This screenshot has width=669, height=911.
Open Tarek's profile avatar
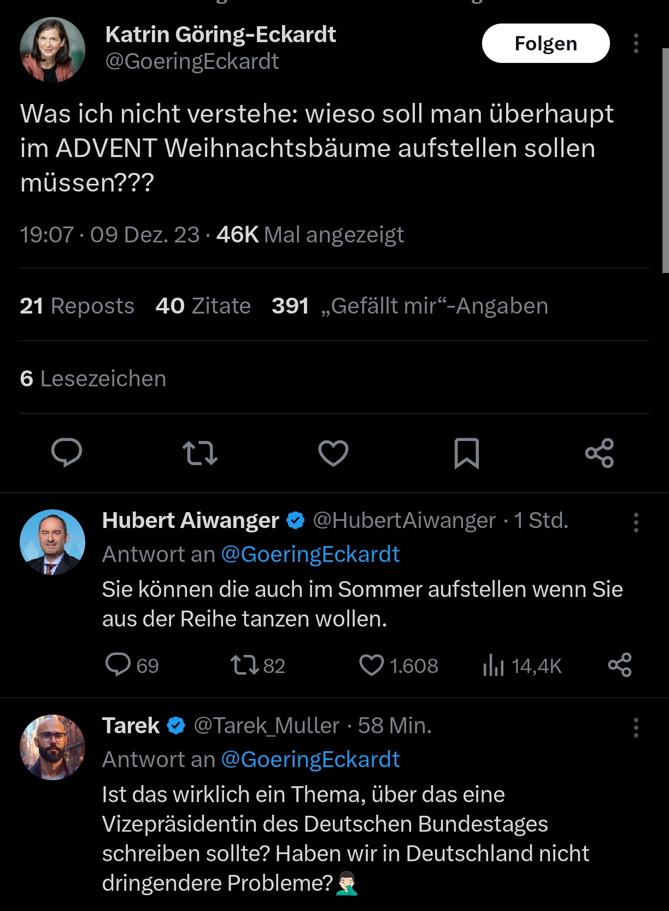[52, 747]
